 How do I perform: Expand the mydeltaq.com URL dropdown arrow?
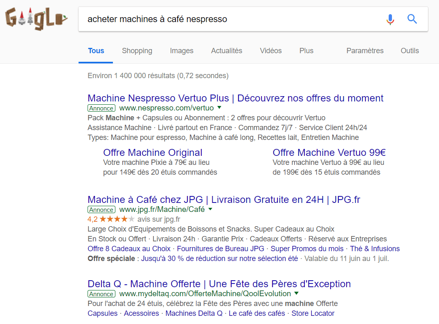click(296, 293)
